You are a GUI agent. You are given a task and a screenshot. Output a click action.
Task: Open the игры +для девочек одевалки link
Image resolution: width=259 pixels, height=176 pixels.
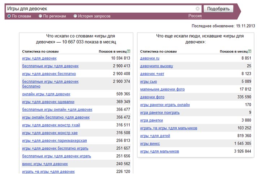tap(48, 102)
